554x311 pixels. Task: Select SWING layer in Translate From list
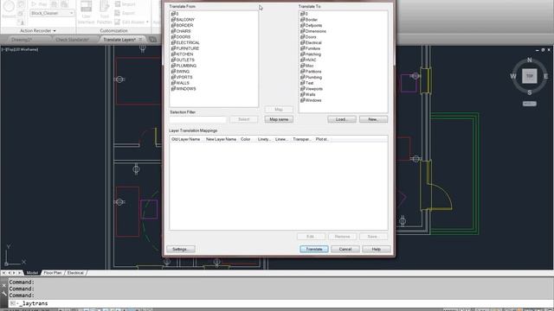(x=180, y=71)
